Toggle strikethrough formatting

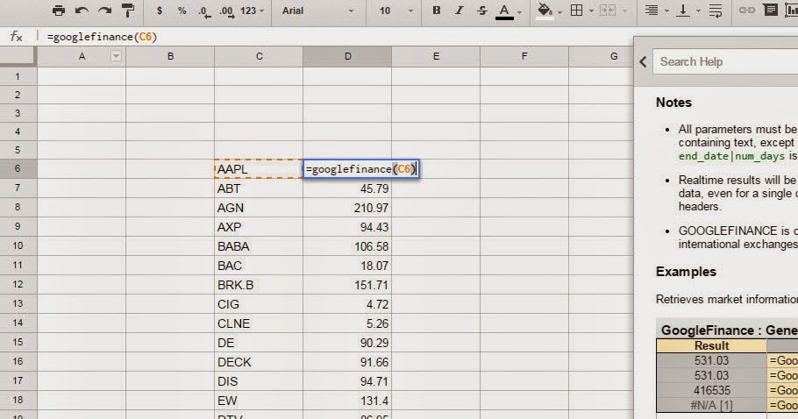click(482, 11)
